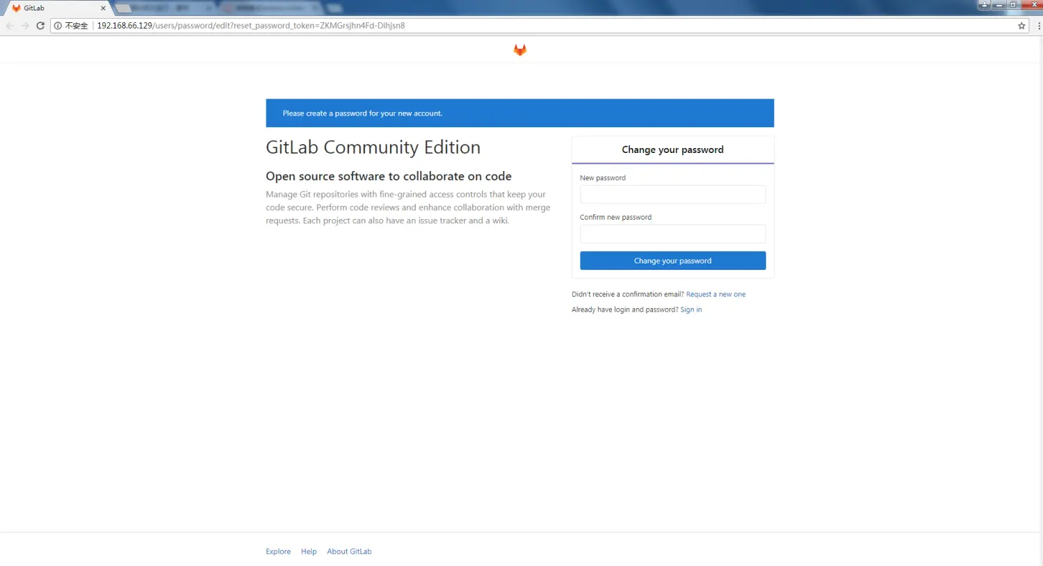Open the Explore footer link
1043x566 pixels.
tap(278, 551)
